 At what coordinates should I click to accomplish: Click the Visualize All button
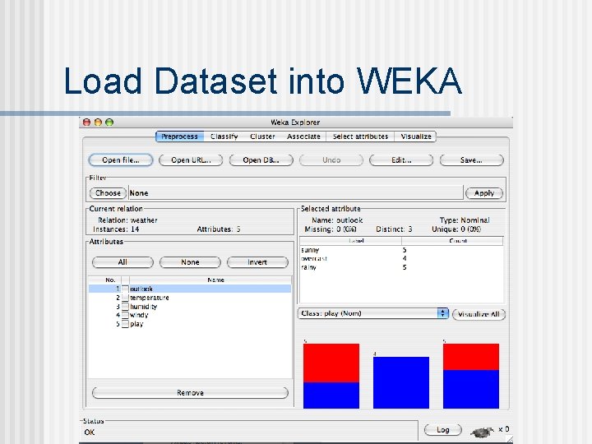[479, 314]
